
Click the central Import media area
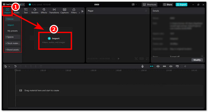pyautogui.click(x=55, y=40)
